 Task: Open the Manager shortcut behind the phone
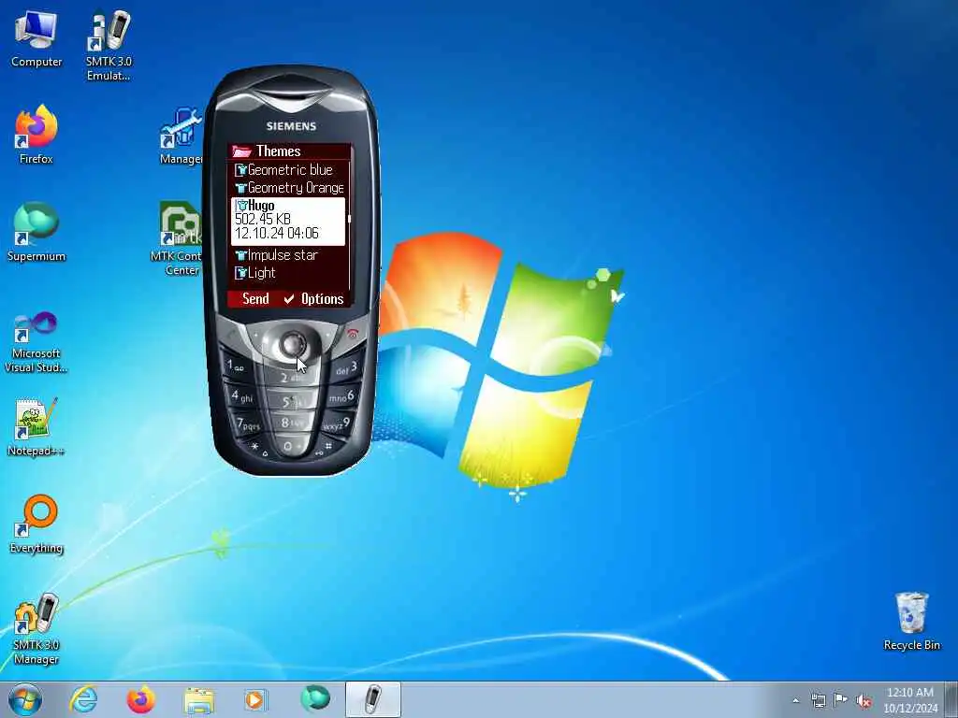click(x=181, y=136)
